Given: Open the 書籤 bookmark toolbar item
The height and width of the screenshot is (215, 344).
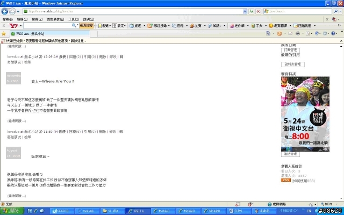Looking at the screenshot, I should (x=103, y=26).
